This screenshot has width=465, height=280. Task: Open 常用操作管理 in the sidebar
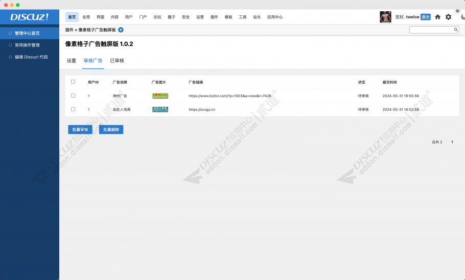pyautogui.click(x=27, y=45)
